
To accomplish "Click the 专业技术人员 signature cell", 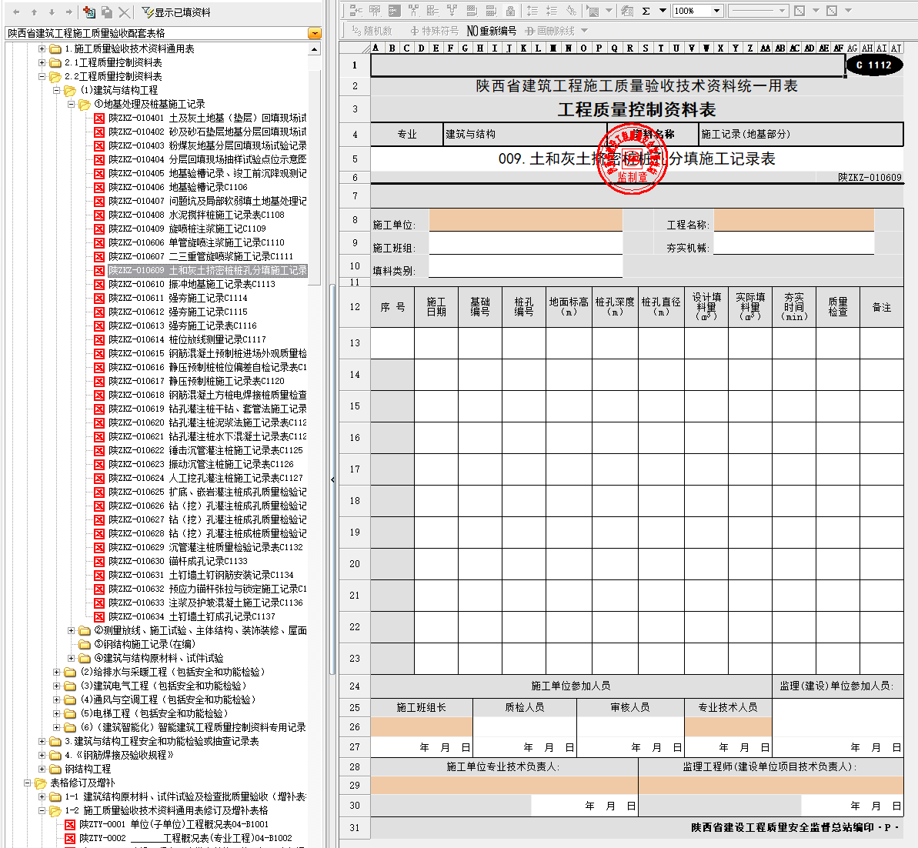I will [728, 726].
